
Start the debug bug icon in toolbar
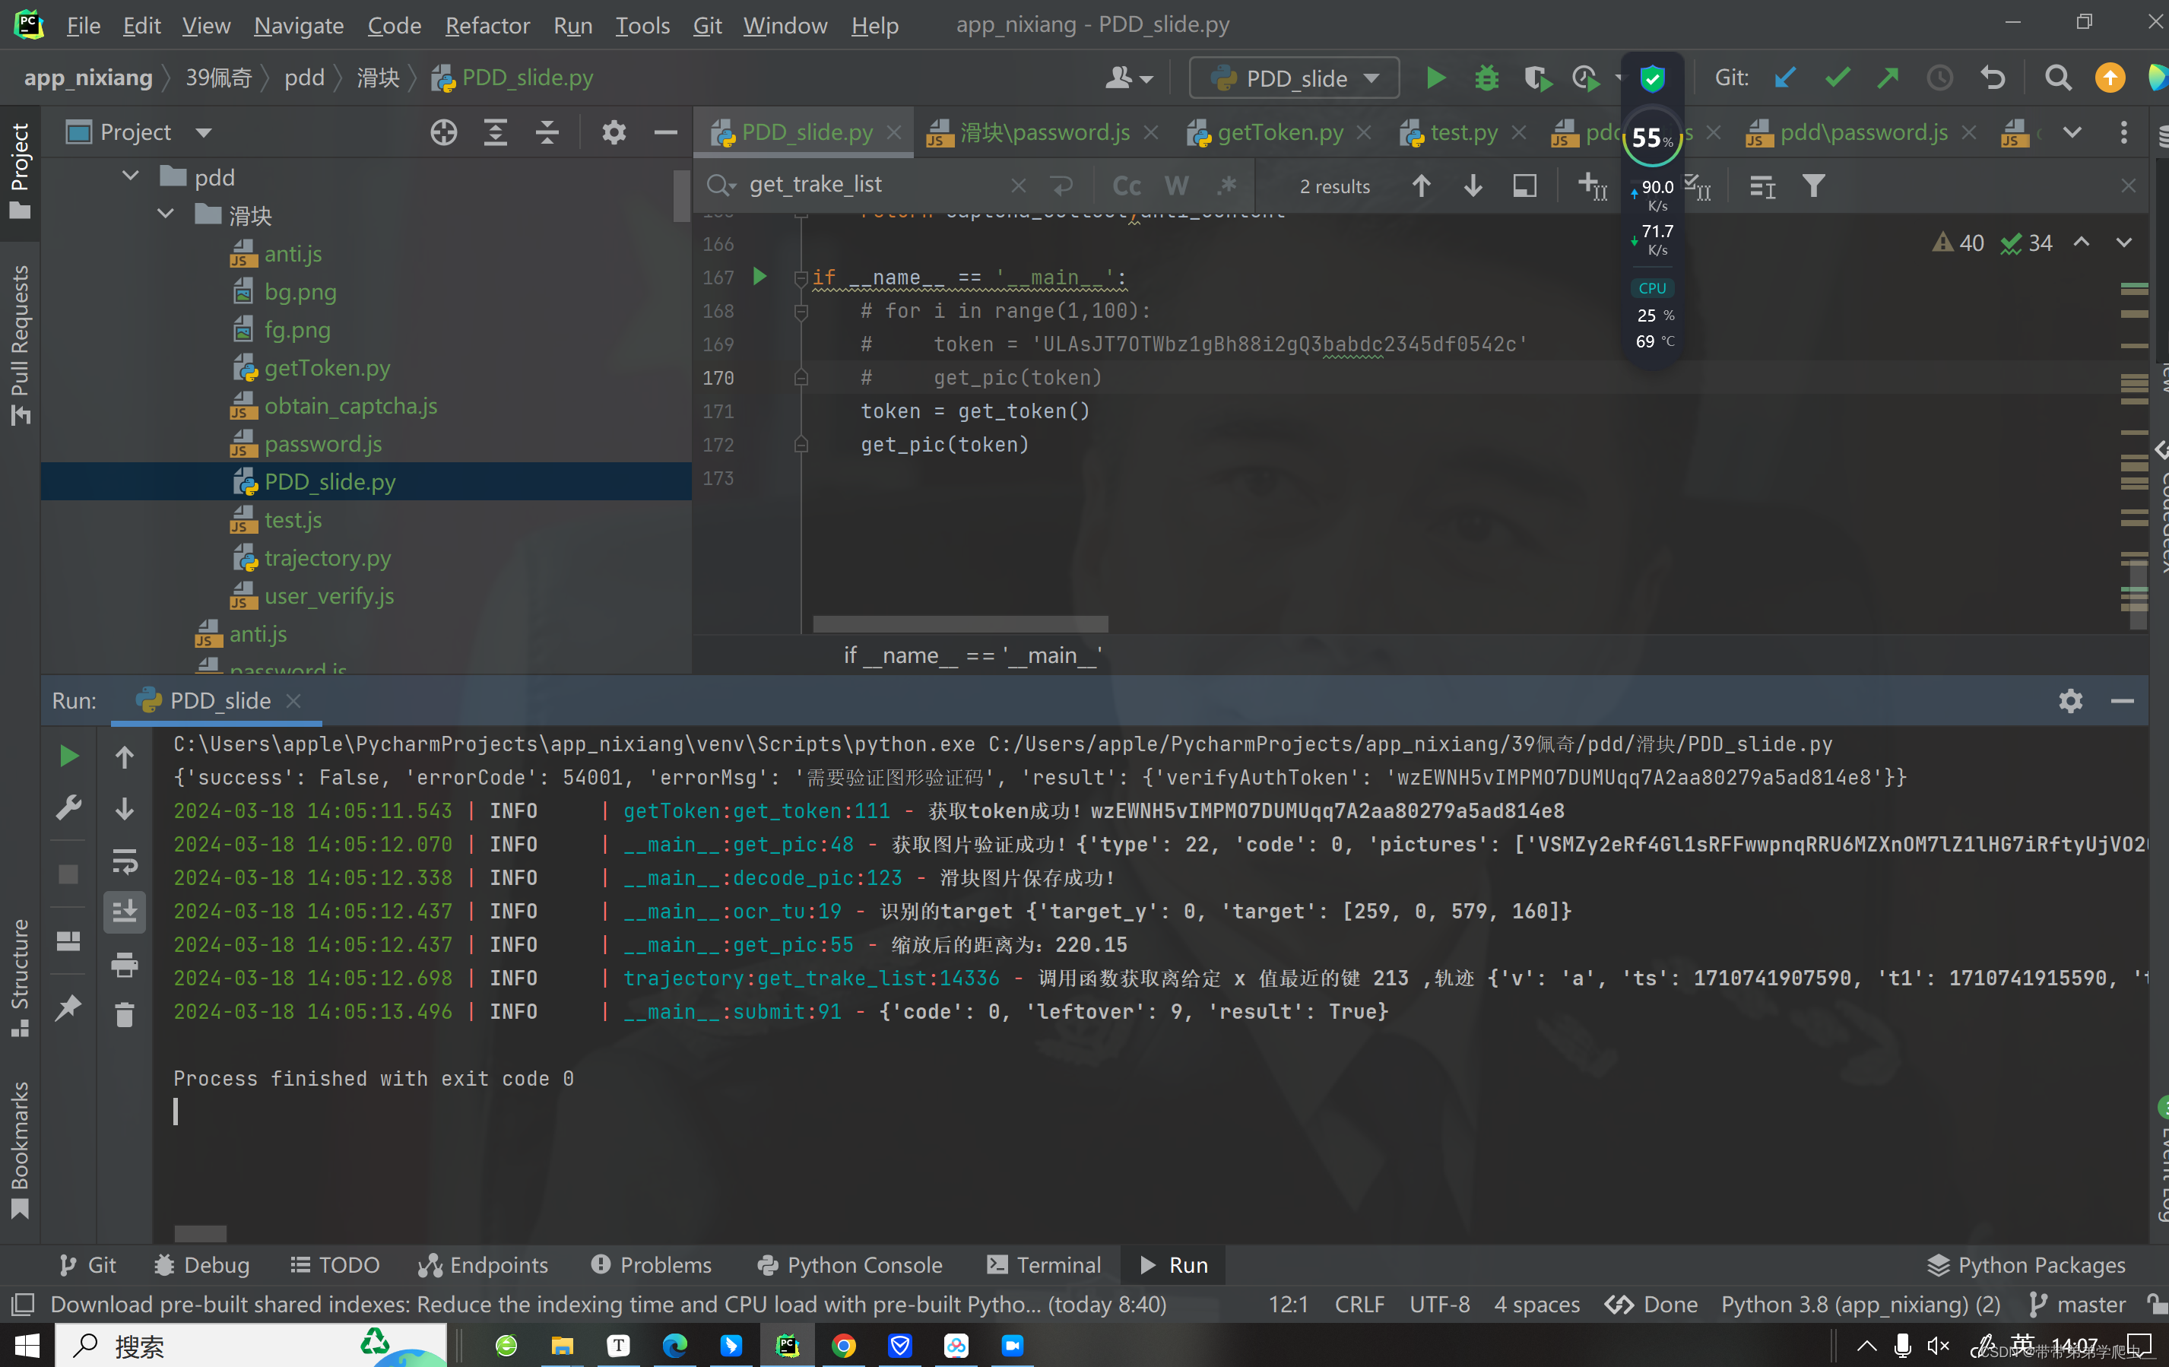click(1486, 78)
